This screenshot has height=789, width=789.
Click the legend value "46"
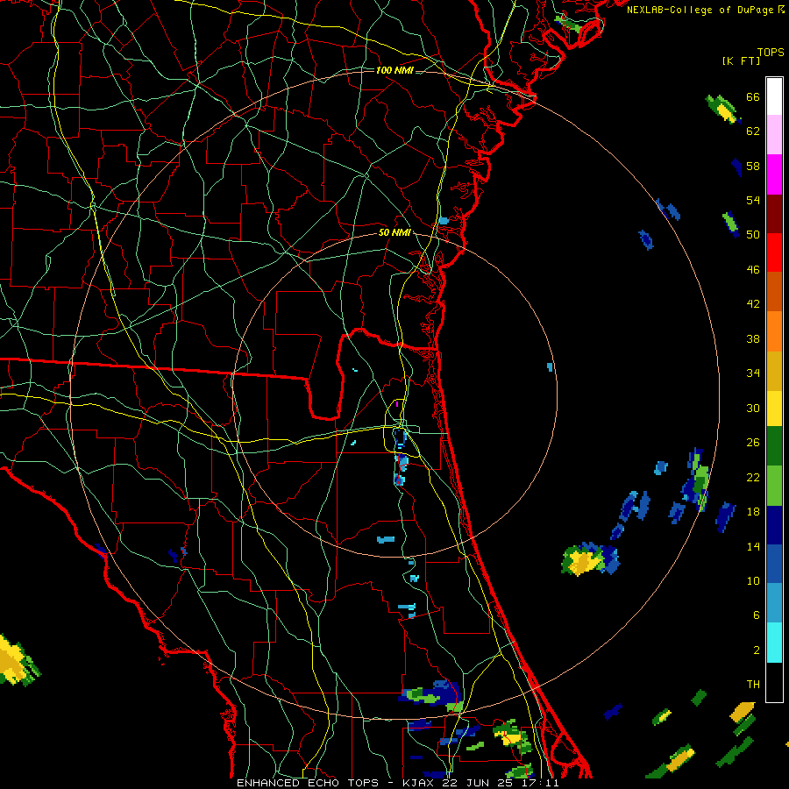(x=753, y=269)
